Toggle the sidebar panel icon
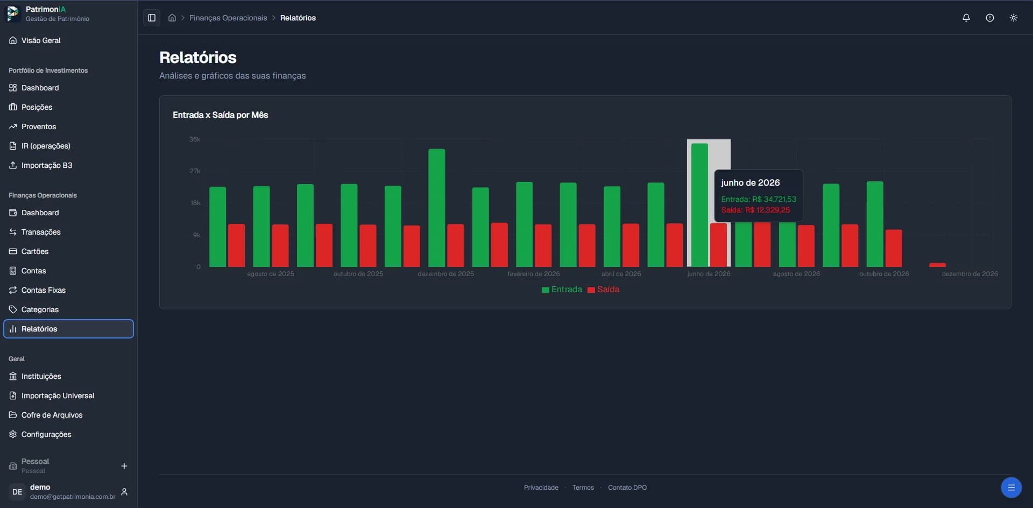The width and height of the screenshot is (1033, 508). 152,18
